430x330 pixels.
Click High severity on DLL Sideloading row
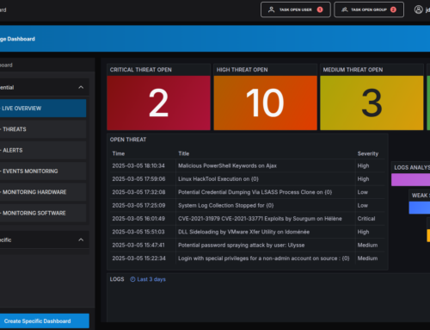[x=363, y=232]
